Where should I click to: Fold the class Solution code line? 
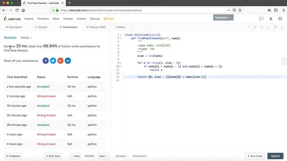[121, 35]
